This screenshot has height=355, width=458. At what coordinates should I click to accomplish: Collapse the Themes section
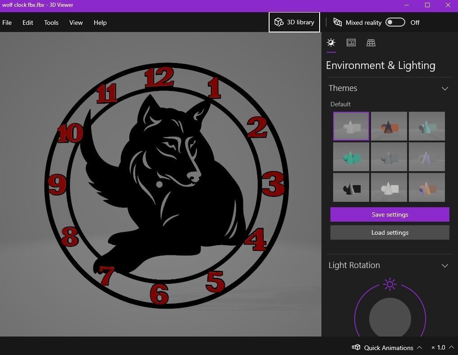(x=445, y=88)
